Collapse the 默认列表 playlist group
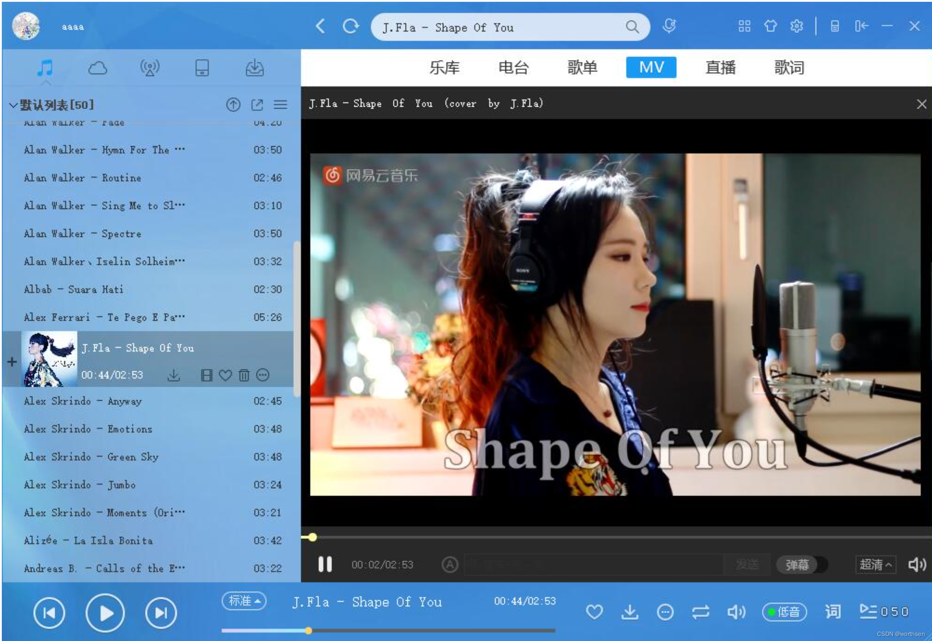This screenshot has height=641, width=932. [13, 105]
